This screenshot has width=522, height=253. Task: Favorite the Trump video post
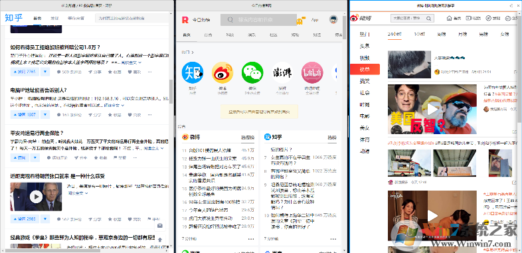point(114,219)
